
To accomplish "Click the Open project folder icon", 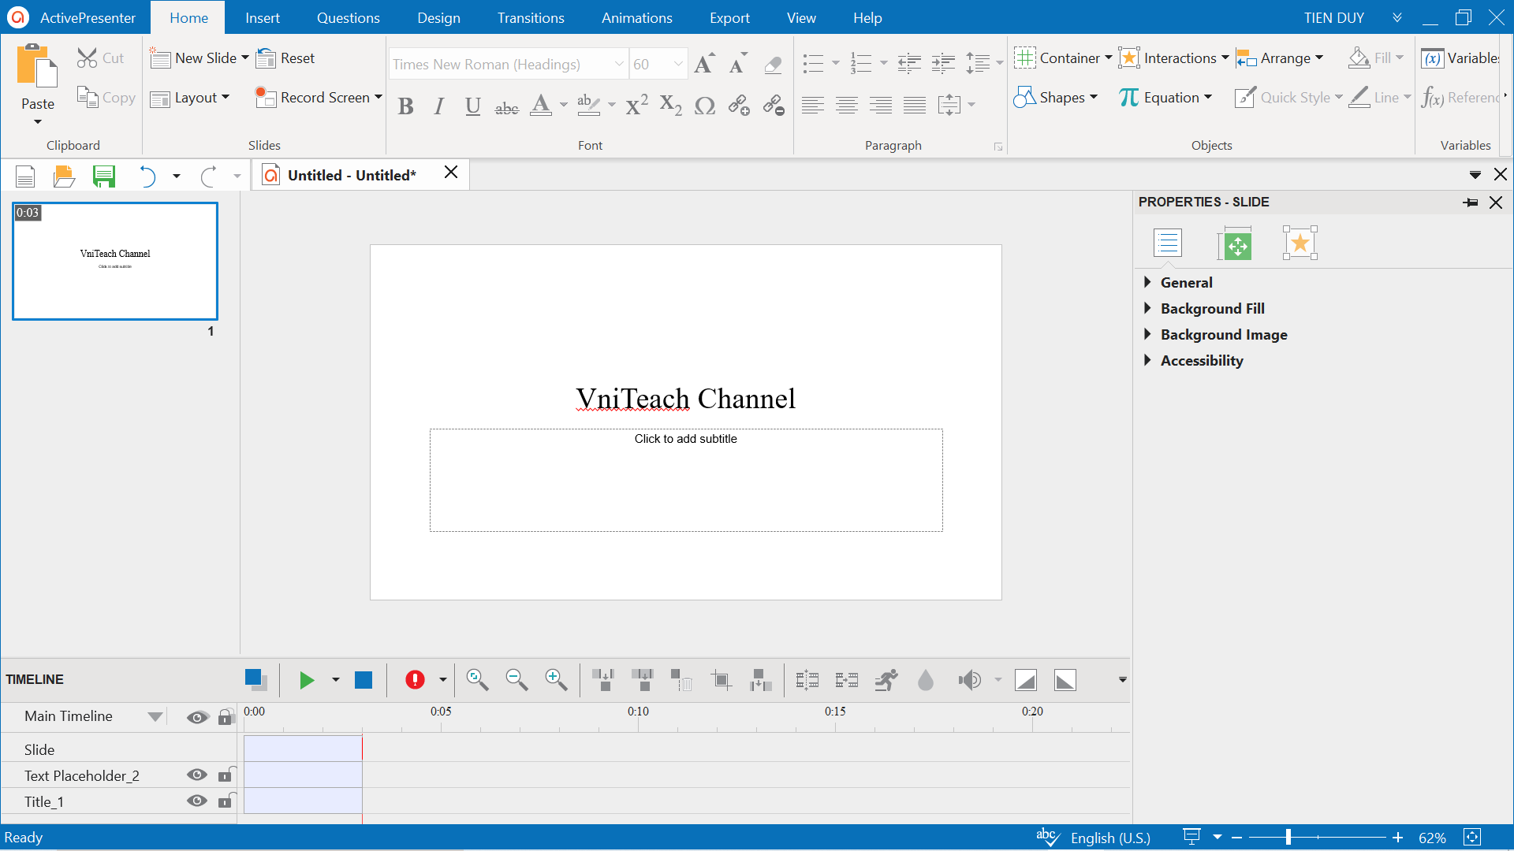I will pos(64,176).
